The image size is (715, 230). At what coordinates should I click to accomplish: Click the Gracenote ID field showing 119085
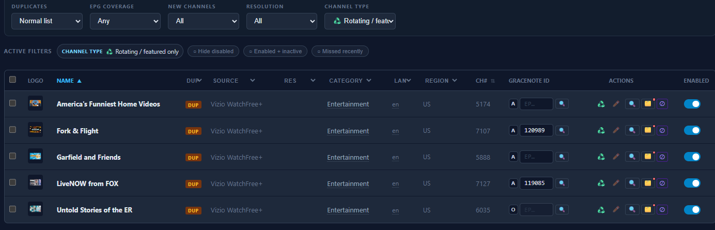tap(536, 183)
